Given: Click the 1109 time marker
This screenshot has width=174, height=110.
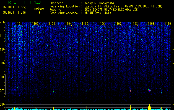Looking at the screenshot, I should tap(151, 24).
